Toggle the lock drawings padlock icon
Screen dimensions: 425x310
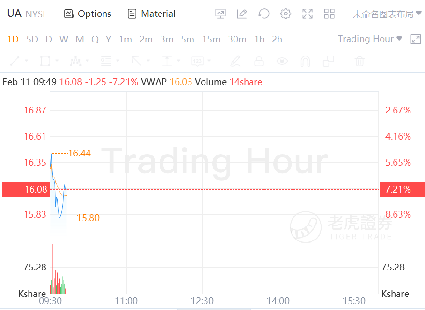tap(259, 61)
